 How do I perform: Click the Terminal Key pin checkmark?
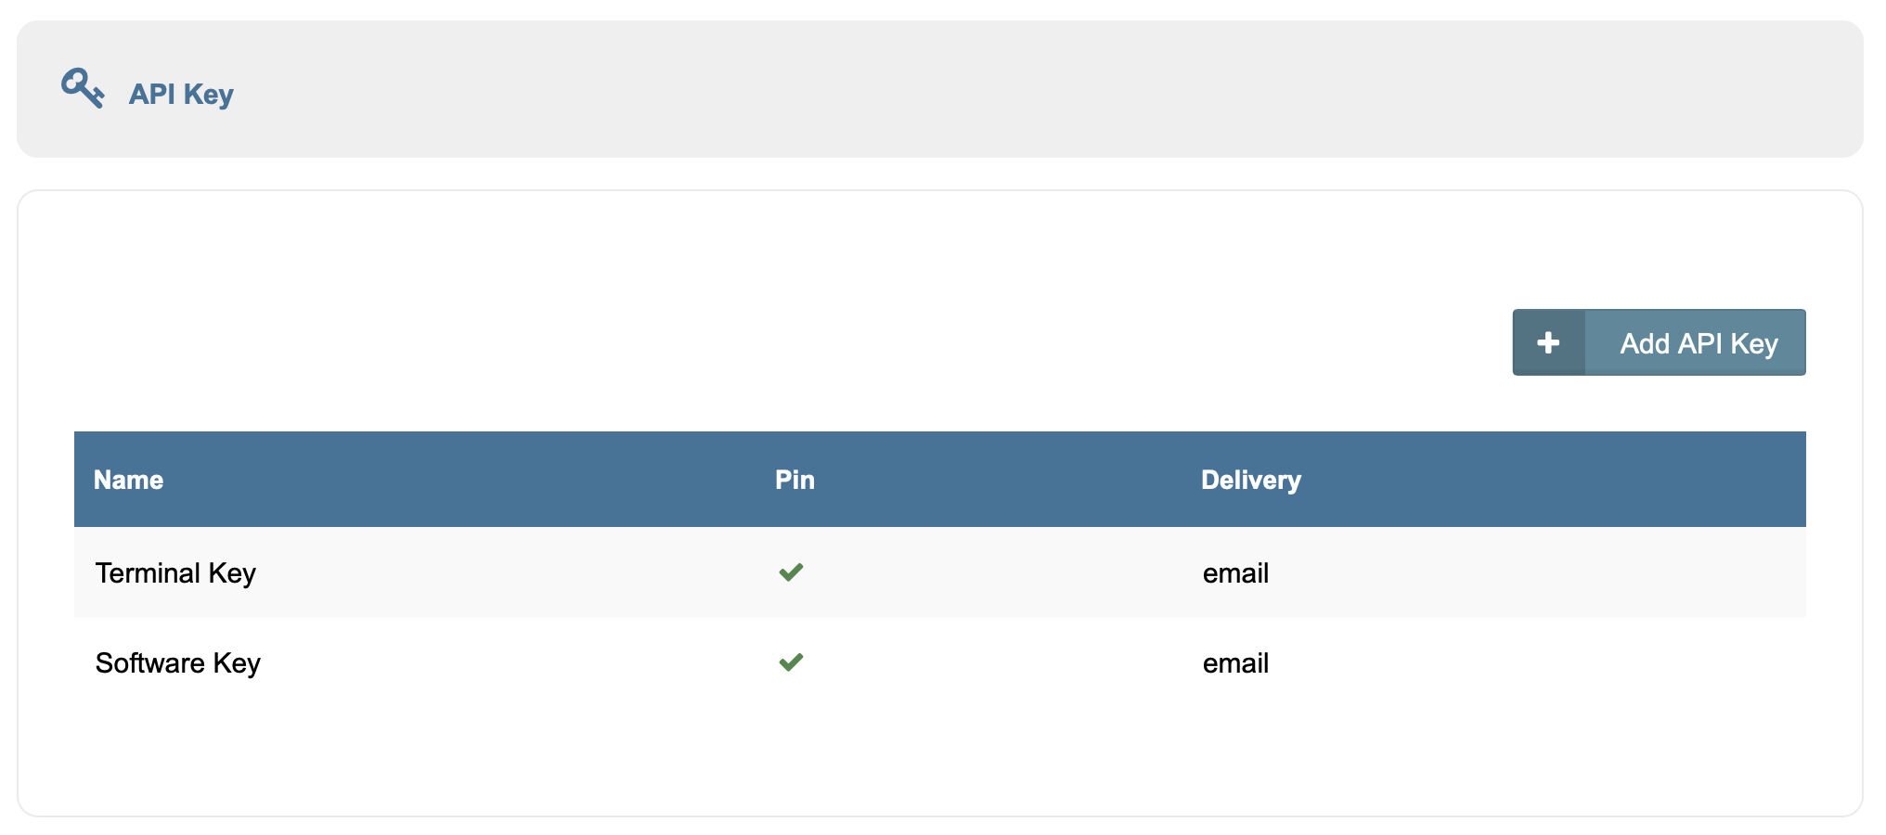tap(791, 572)
